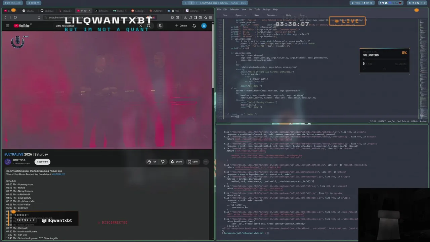430x242 pixels.
Task: Open the Brave media control music icon
Action: pyautogui.click(x=190, y=17)
